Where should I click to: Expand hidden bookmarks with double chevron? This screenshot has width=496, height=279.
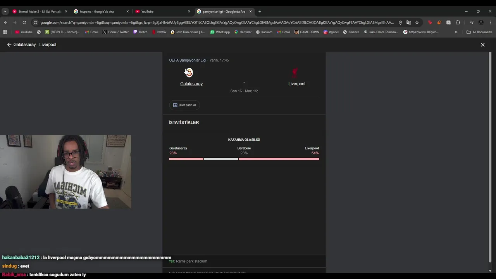pyautogui.click(x=456, y=32)
